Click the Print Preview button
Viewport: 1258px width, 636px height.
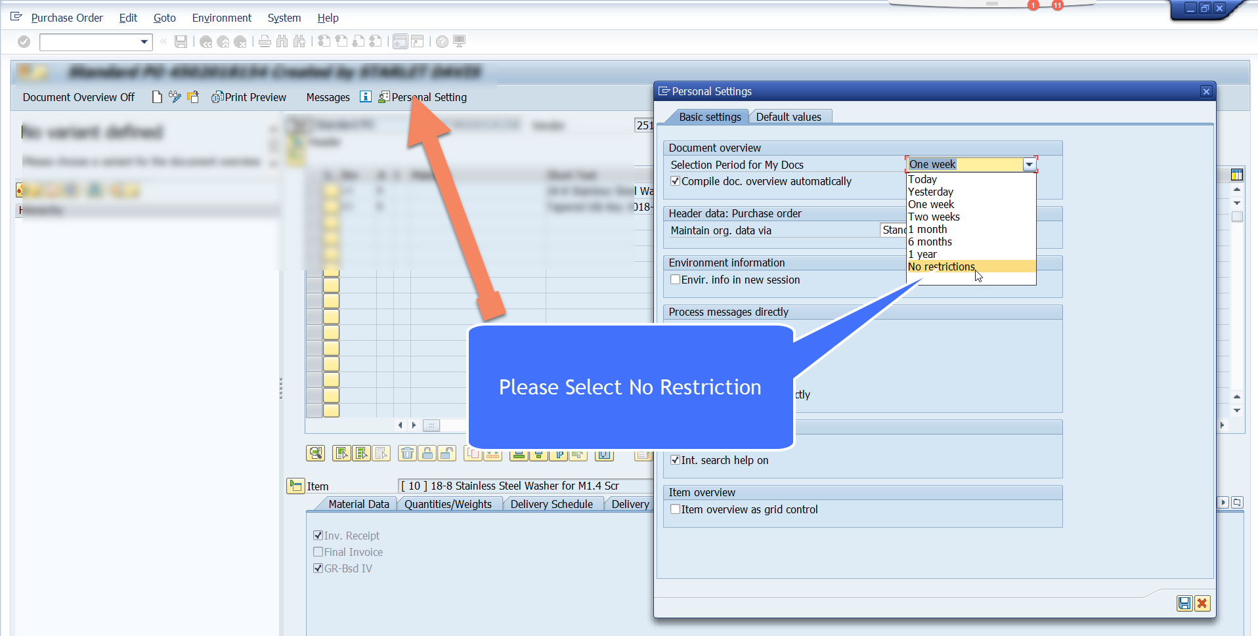point(249,97)
